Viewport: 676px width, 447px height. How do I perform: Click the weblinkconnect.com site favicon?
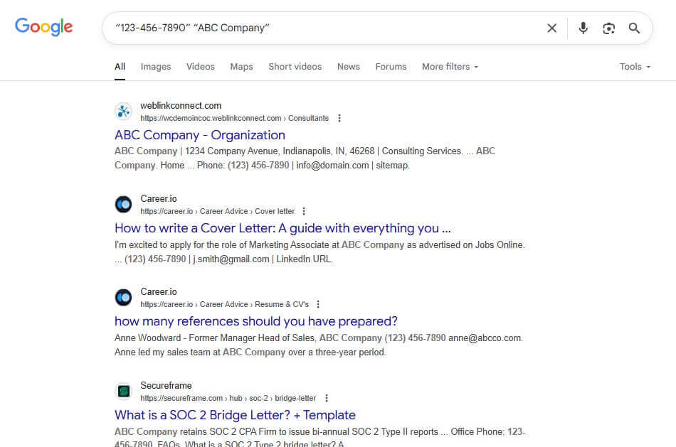point(123,112)
